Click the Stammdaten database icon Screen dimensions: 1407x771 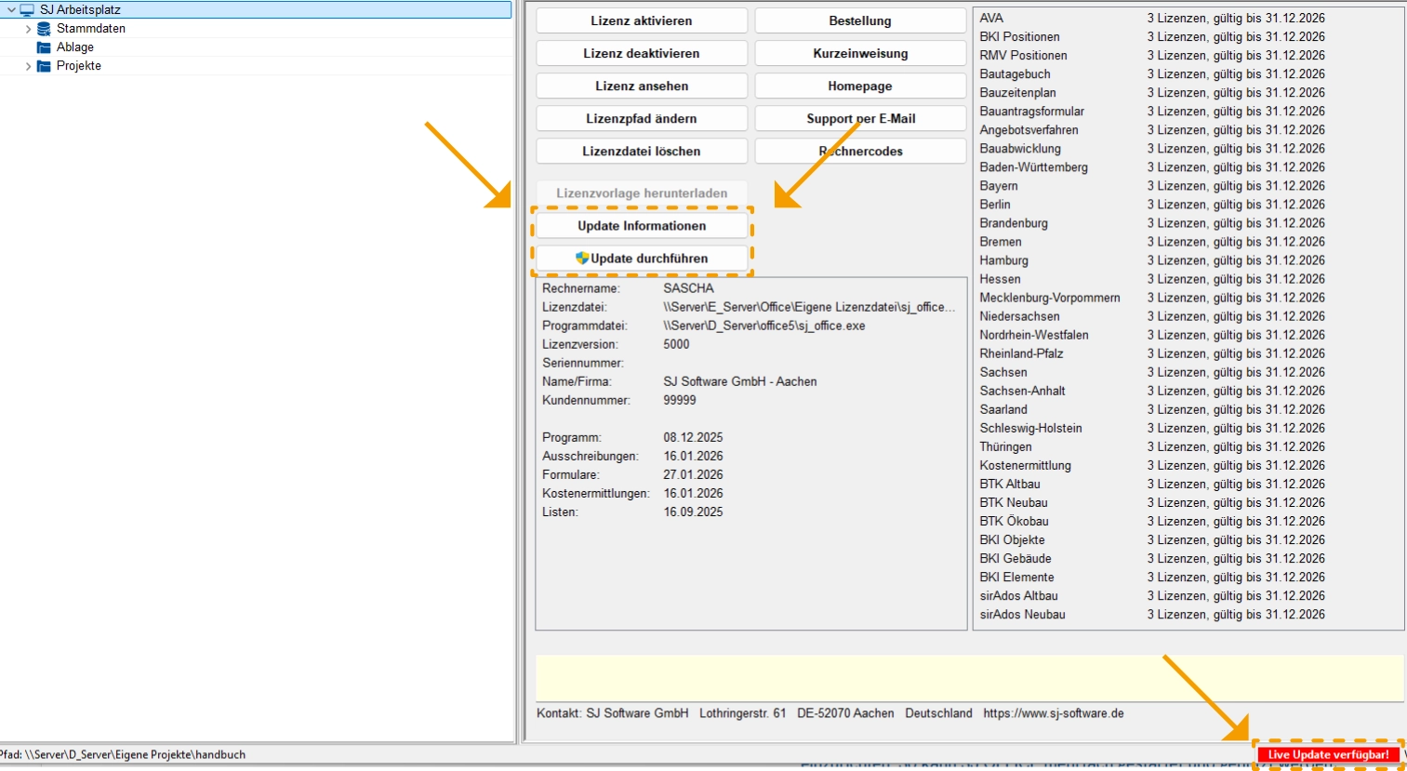44,29
